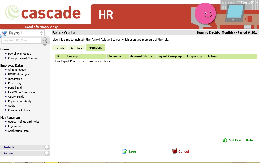Viewport: 260px width, 163px height.
Task: Focus the Employee ID, Name search field
Action: tap(22, 40)
